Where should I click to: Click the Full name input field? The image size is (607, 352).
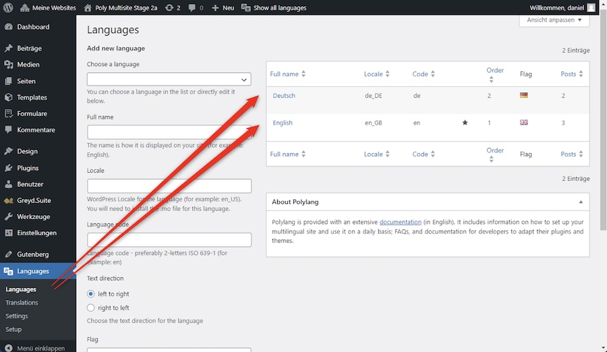(x=169, y=132)
